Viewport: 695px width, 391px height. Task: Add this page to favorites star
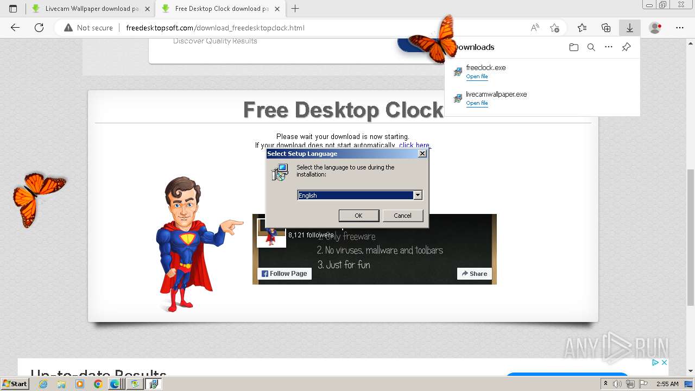pos(554,28)
